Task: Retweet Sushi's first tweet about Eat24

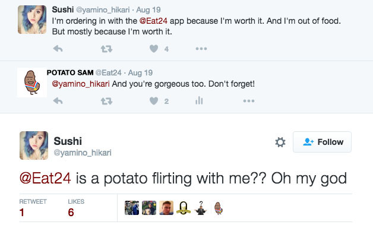Action: pyautogui.click(x=106, y=49)
